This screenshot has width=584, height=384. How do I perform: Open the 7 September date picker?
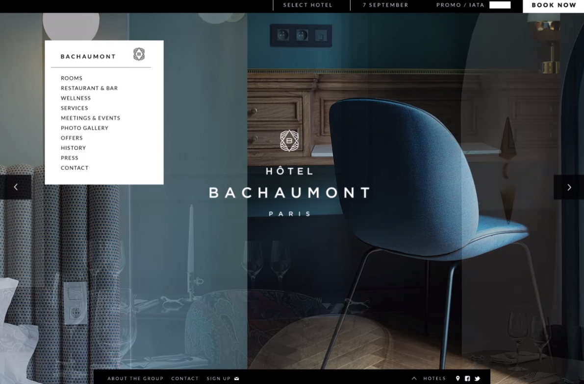[385, 5]
